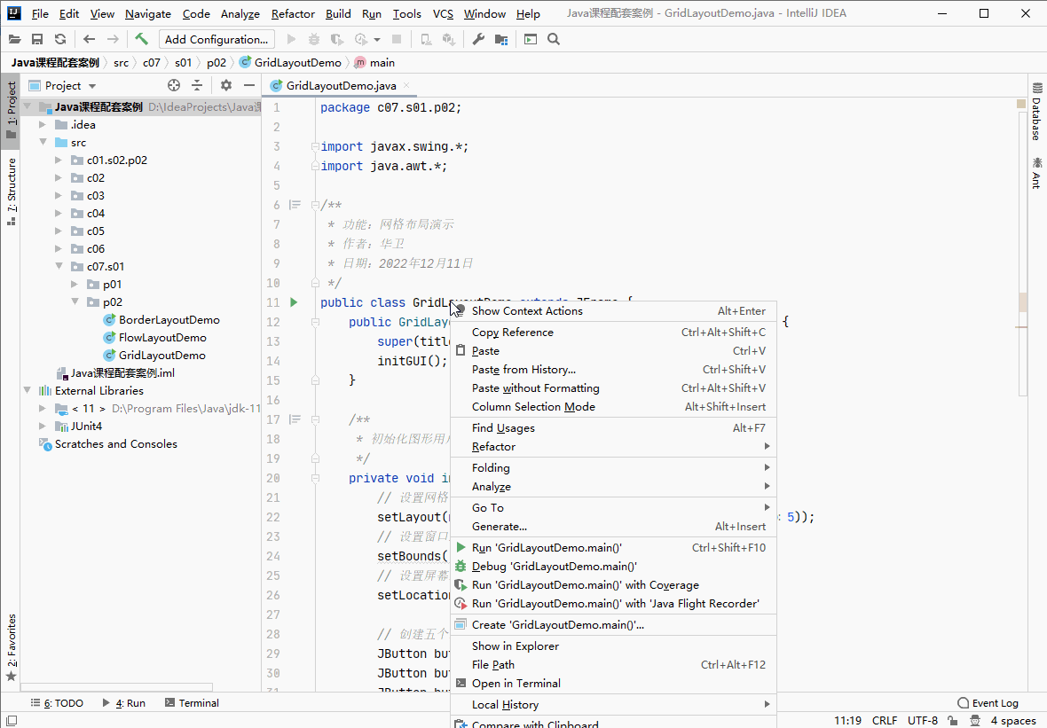This screenshot has height=728, width=1047.
Task: Collapse the src folder
Action: (x=43, y=142)
